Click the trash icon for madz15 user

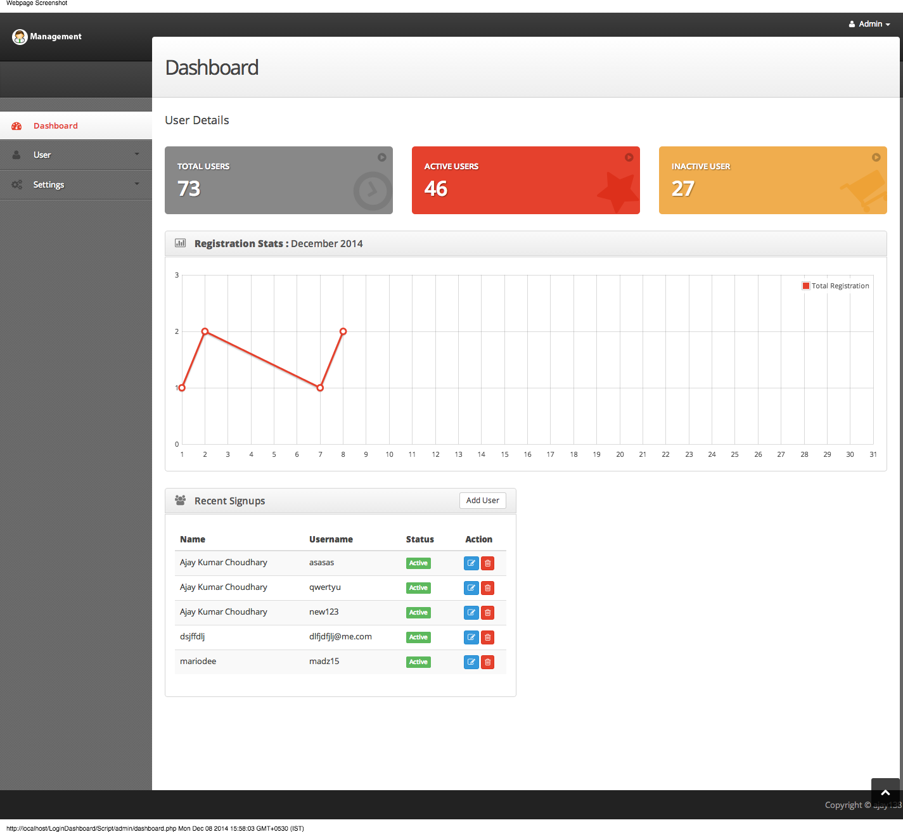pyautogui.click(x=487, y=662)
